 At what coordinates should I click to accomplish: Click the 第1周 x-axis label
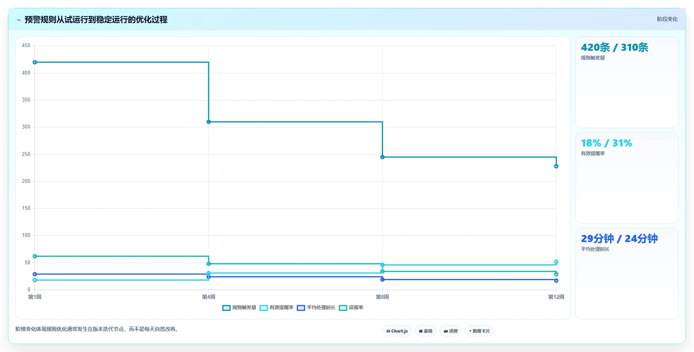[x=35, y=297]
